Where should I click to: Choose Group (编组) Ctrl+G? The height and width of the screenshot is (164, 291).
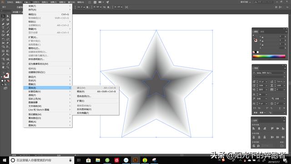click(x=48, y=14)
